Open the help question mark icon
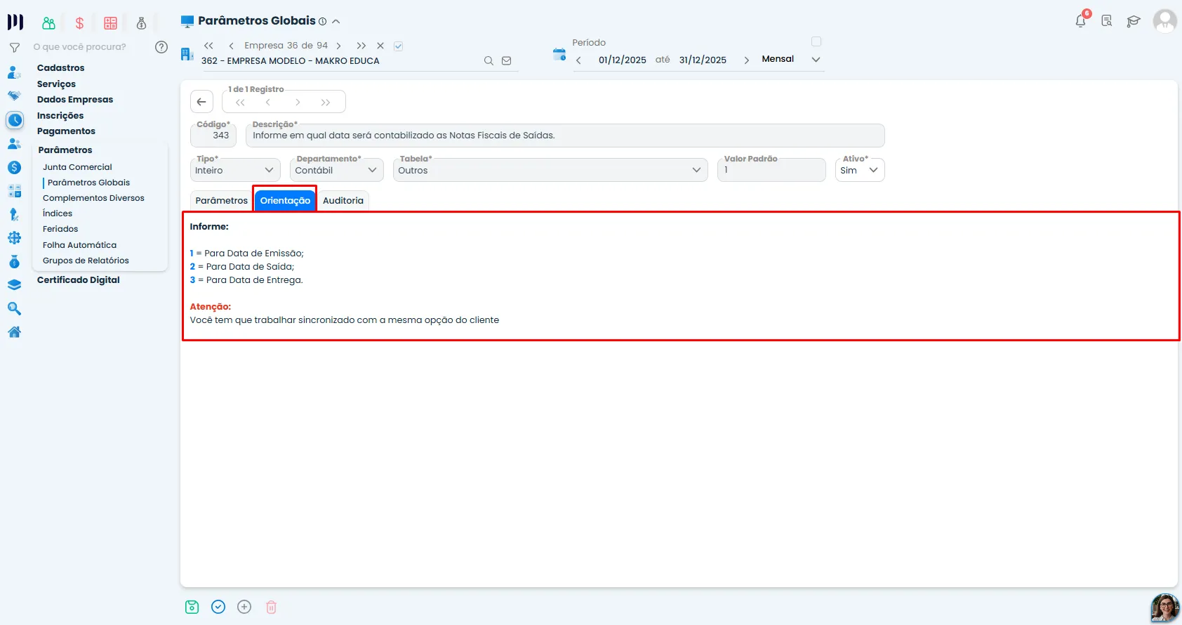Image resolution: width=1182 pixels, height=625 pixels. (161, 47)
